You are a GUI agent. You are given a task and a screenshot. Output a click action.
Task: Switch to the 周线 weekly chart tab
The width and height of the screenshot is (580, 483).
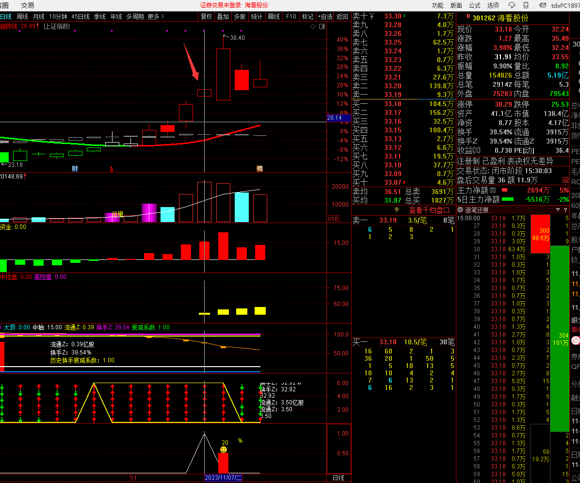[22, 16]
